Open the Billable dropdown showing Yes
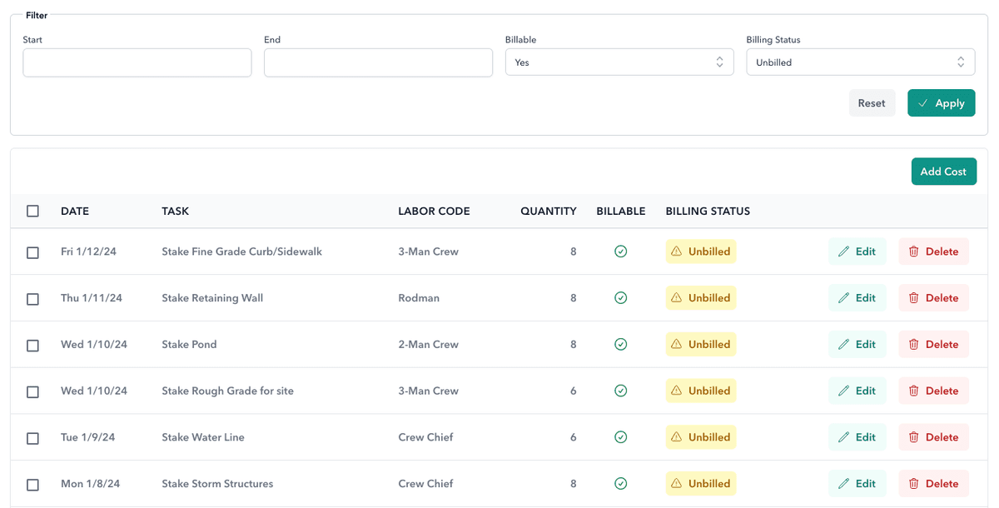Screen dimensions: 999x508 [619, 62]
